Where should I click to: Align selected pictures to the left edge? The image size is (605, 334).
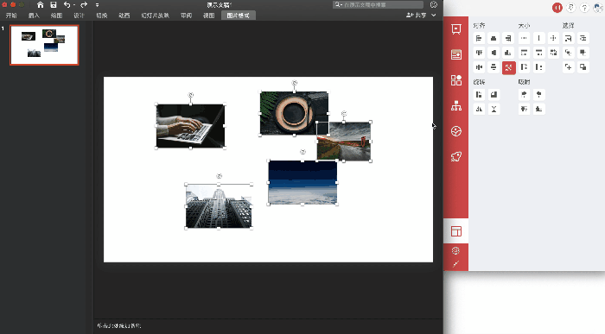[479, 38]
